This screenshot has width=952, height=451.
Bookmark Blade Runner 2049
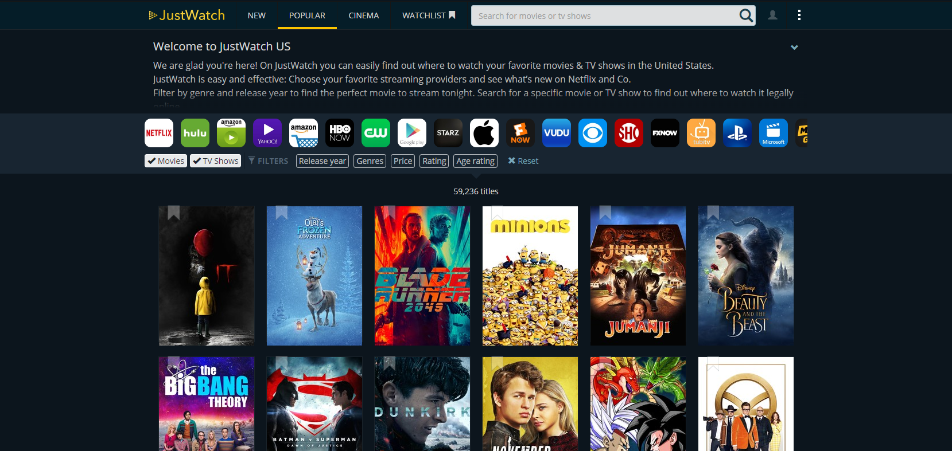[x=389, y=213]
